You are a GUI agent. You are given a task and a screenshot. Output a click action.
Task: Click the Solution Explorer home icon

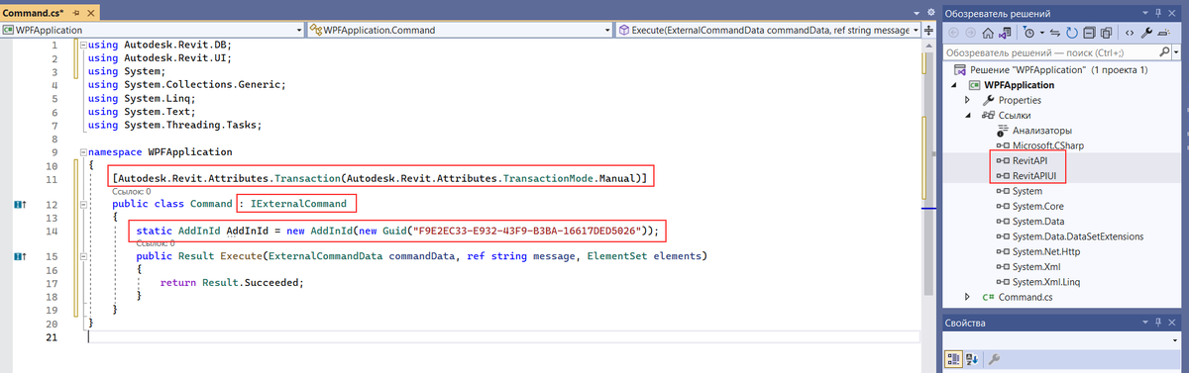coord(988,33)
